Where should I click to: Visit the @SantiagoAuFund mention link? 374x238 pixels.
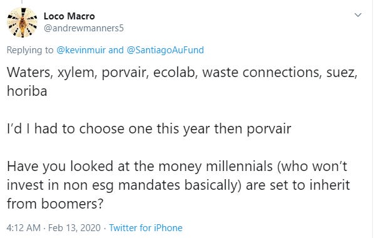[x=165, y=50]
